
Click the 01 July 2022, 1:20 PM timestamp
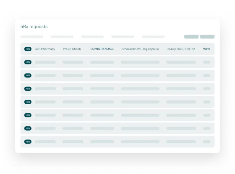click(x=181, y=49)
